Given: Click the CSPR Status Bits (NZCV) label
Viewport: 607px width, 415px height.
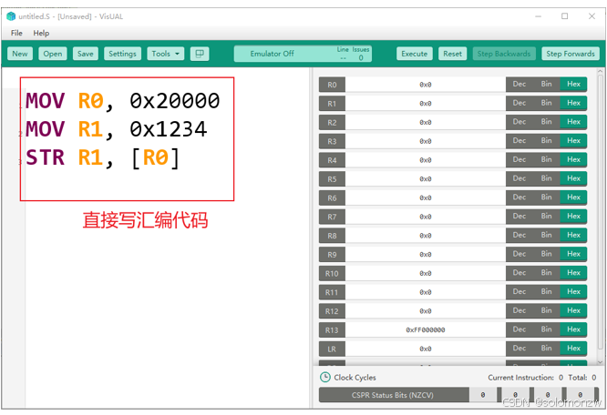Looking at the screenshot, I should click(394, 395).
